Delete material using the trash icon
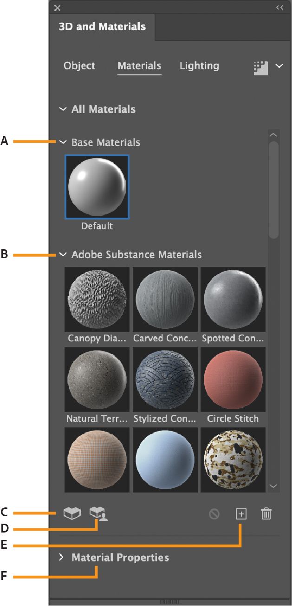This screenshot has height=606, width=292. pyautogui.click(x=266, y=514)
